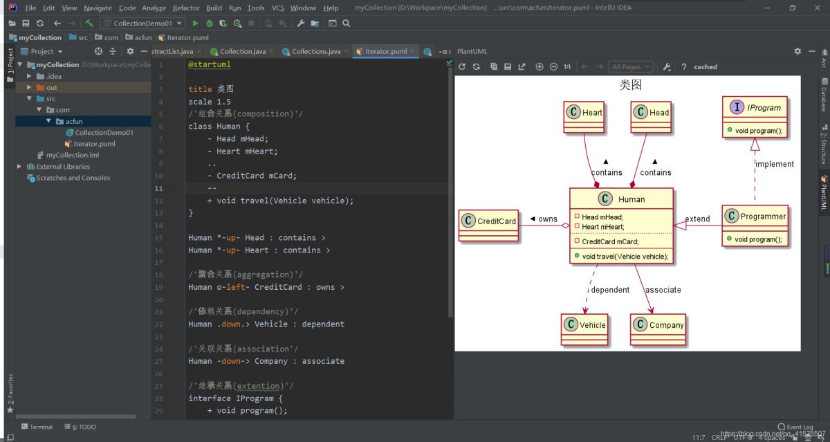The image size is (830, 442).
Task: Open the Event Log
Action: (x=795, y=427)
